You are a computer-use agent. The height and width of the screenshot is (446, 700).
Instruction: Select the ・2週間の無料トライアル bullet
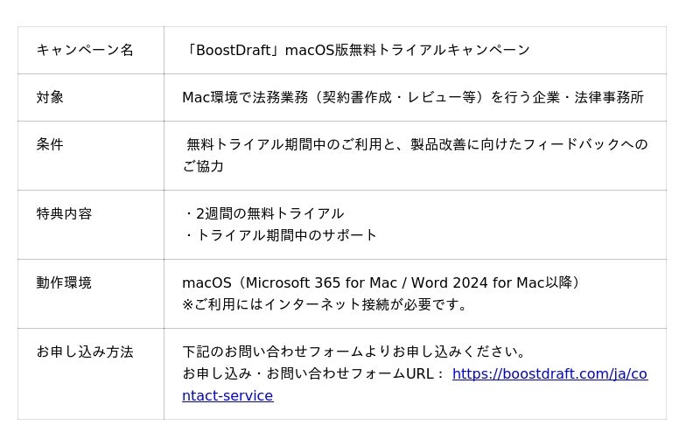click(263, 213)
